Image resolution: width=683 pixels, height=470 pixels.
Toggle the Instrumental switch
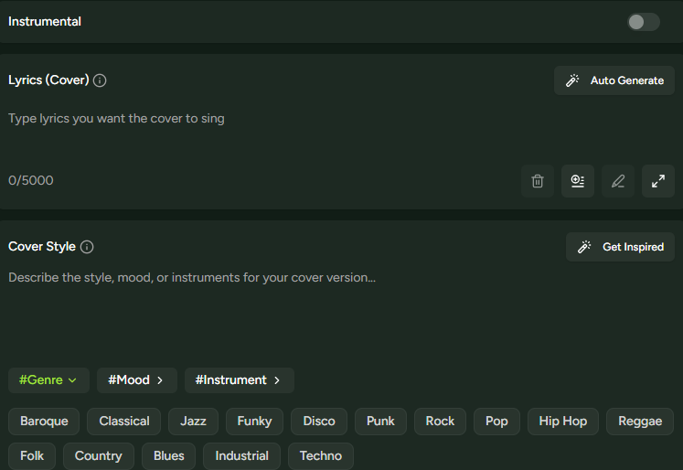[x=643, y=22]
